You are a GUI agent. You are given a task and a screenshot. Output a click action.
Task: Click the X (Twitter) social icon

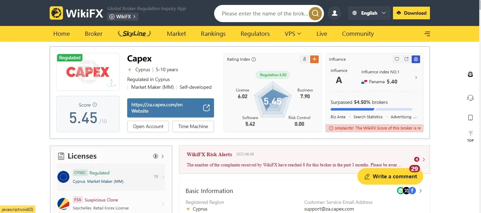point(406,191)
